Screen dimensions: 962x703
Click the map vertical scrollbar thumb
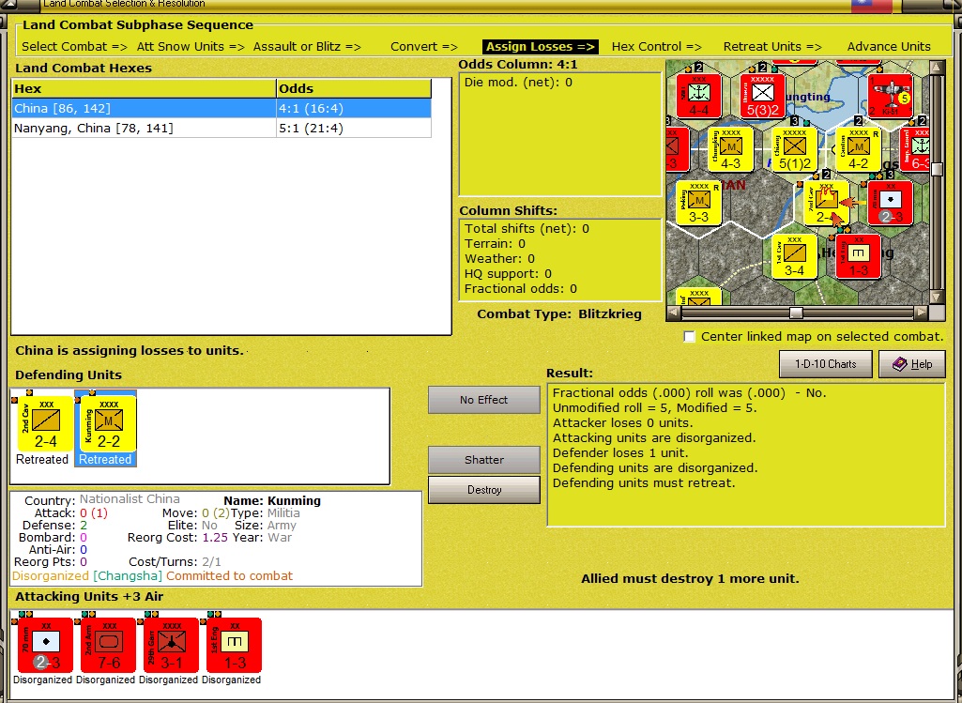[x=937, y=169]
